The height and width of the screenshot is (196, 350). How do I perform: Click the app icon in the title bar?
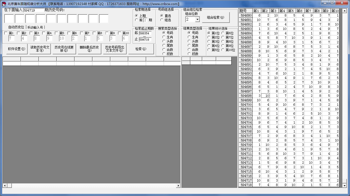pyautogui.click(x=4, y=4)
